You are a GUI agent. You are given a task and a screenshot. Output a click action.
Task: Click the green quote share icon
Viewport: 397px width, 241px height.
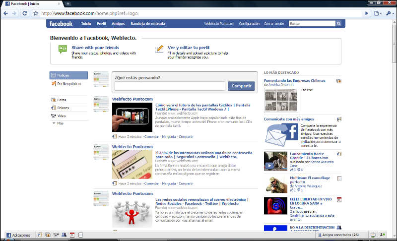pos(63,49)
